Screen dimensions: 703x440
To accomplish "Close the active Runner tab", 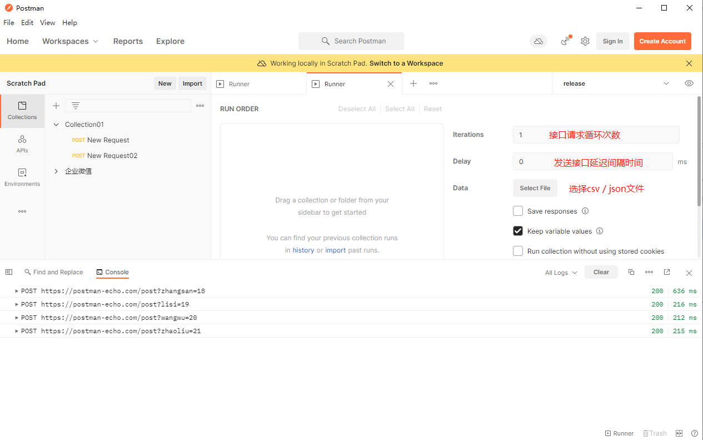I will 391,84.
